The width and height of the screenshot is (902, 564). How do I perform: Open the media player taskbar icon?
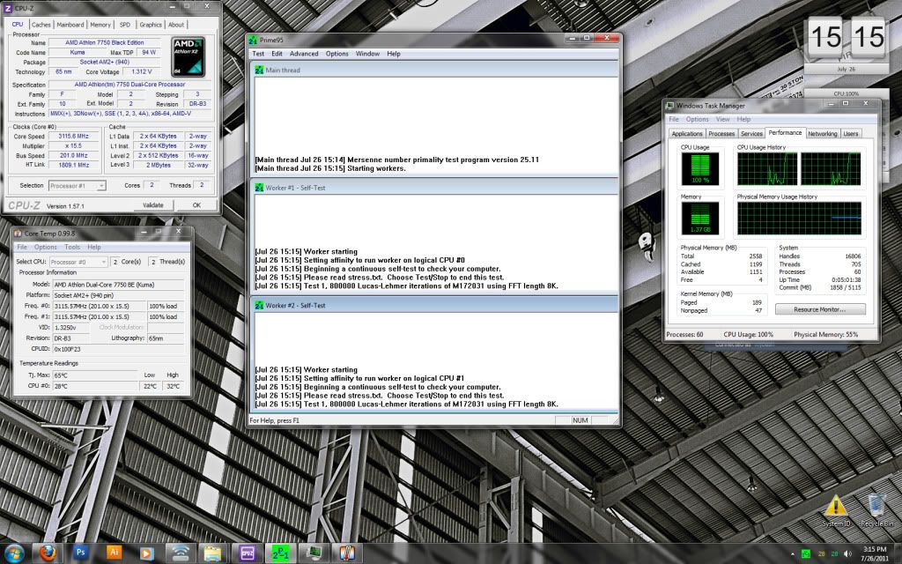(x=147, y=553)
